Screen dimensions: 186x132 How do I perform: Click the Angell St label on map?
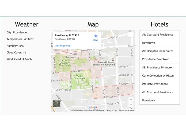(113, 37)
